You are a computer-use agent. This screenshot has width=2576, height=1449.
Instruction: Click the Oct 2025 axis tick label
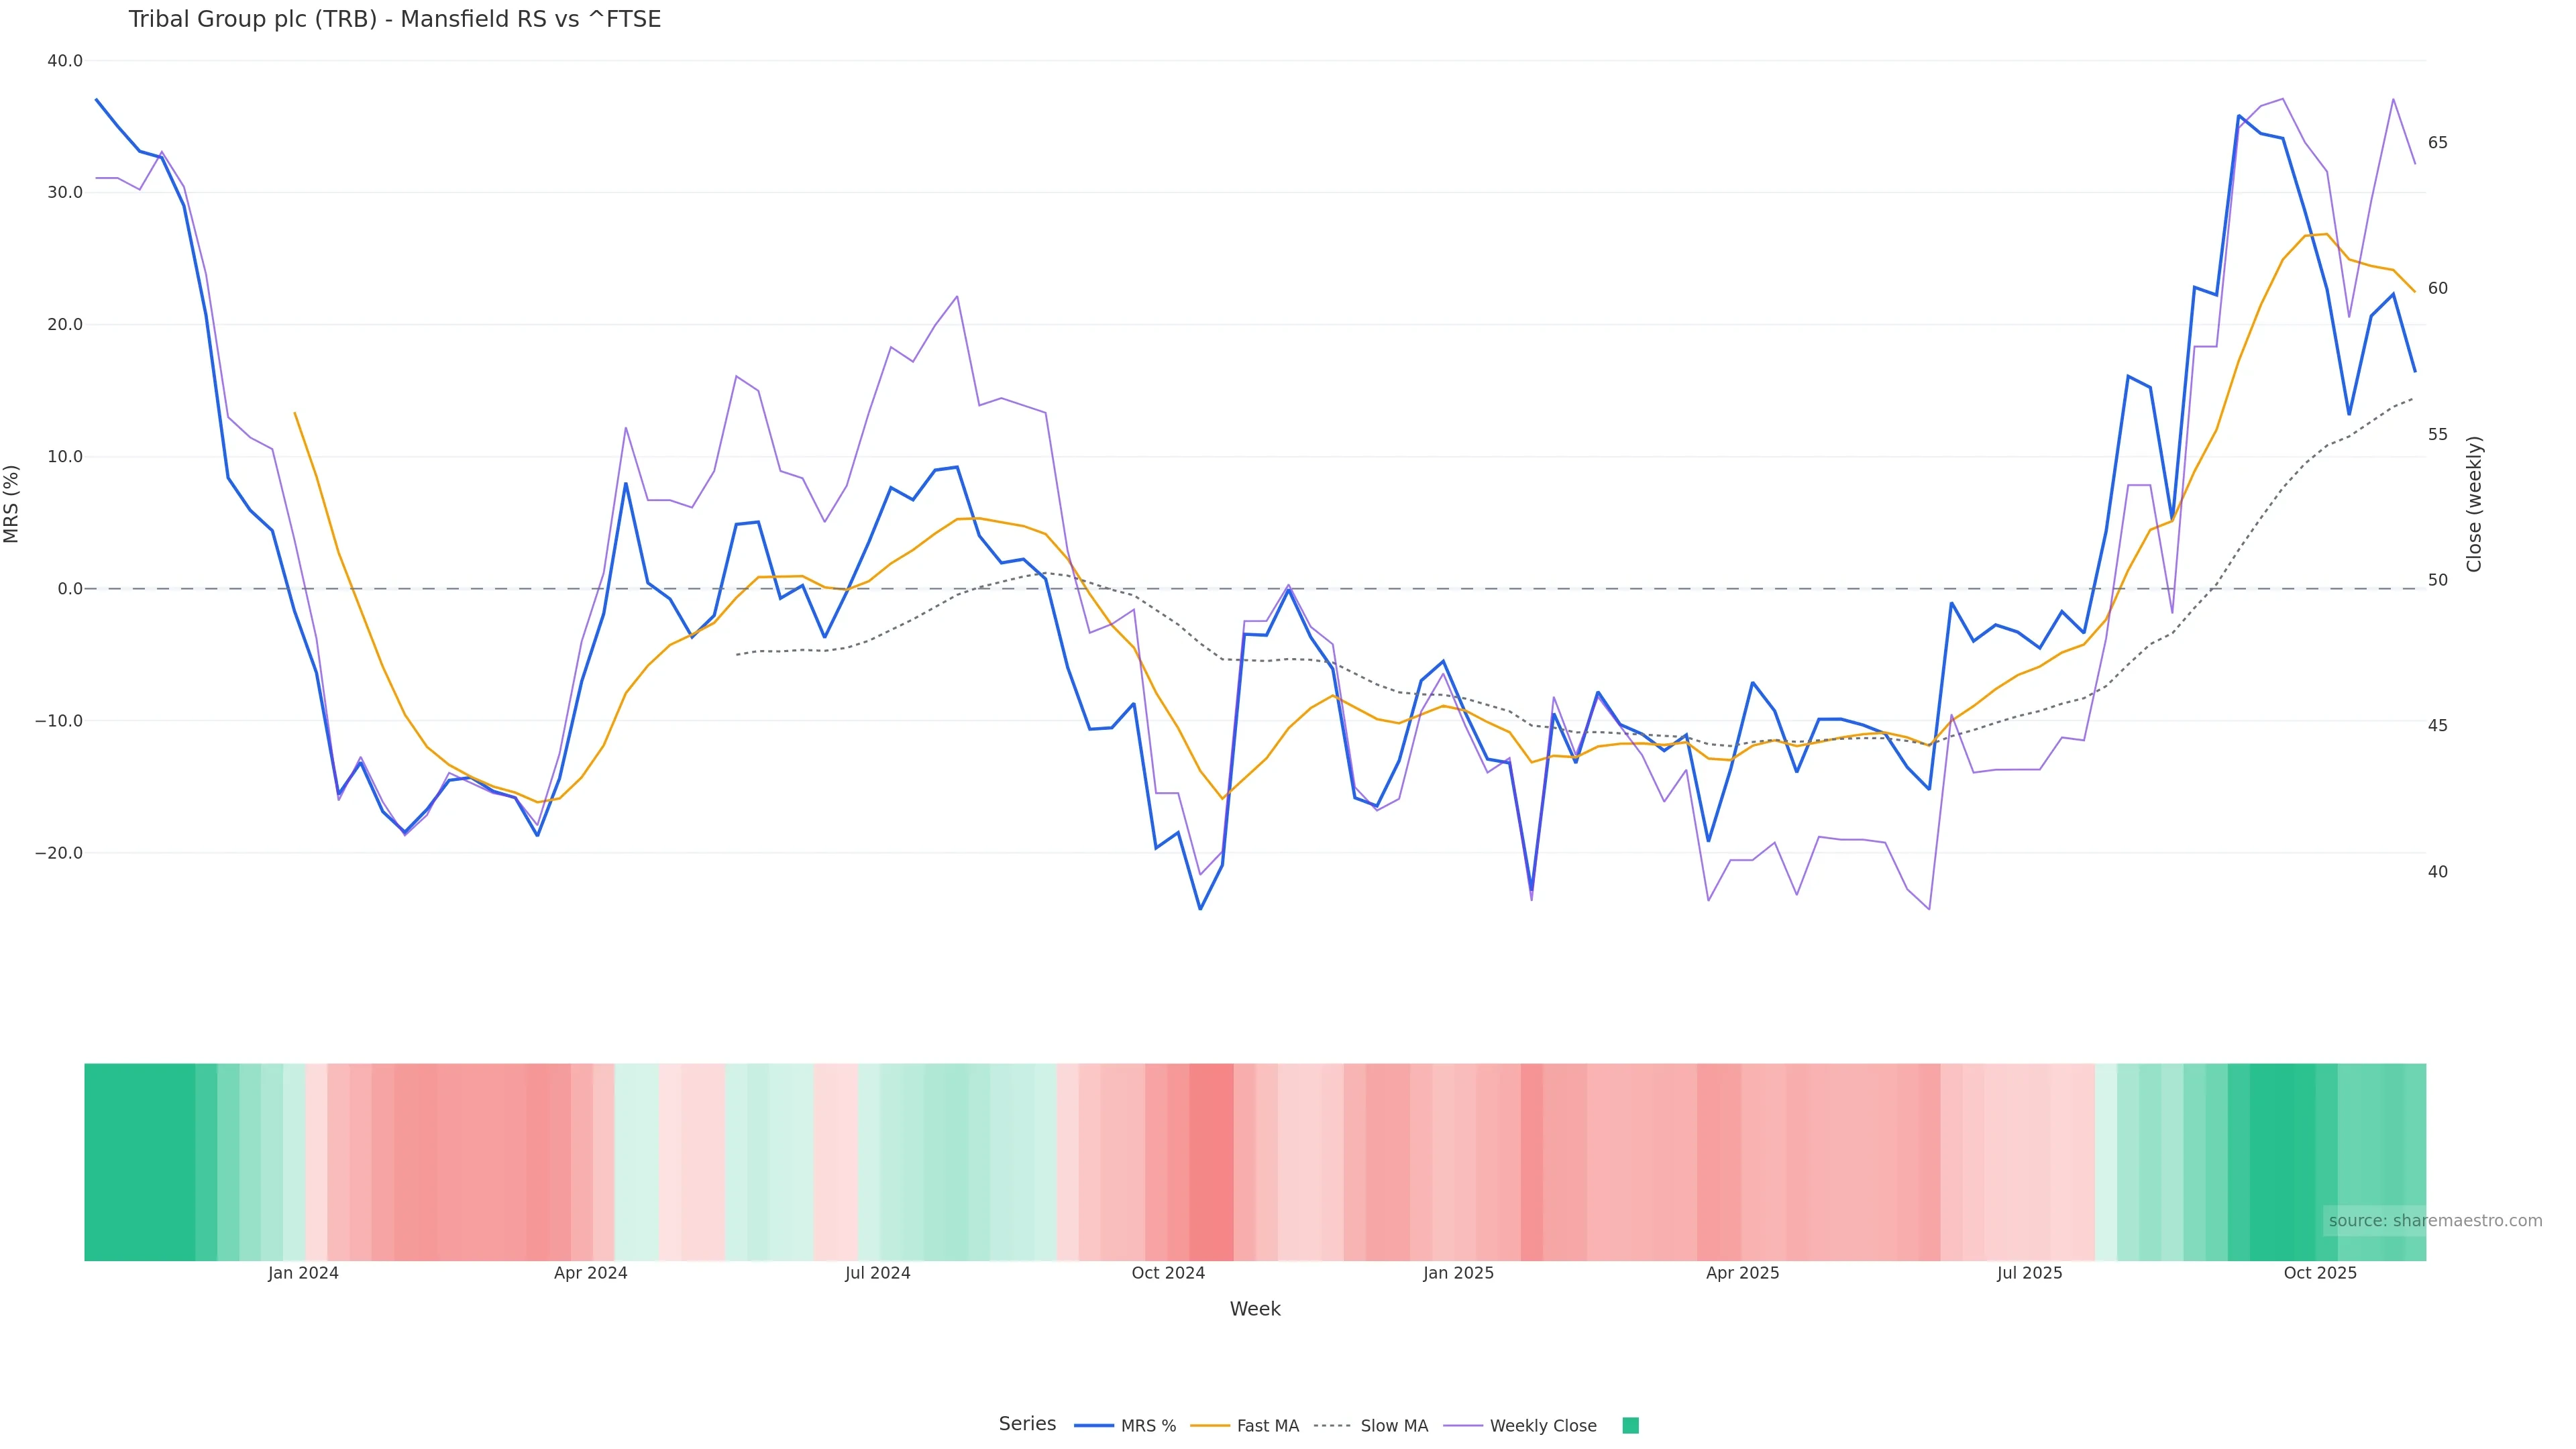pyautogui.click(x=2320, y=1274)
